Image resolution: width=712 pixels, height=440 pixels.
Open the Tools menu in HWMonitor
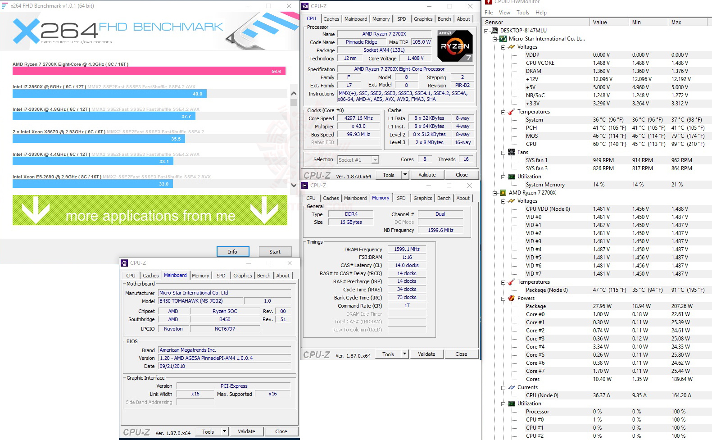[523, 13]
